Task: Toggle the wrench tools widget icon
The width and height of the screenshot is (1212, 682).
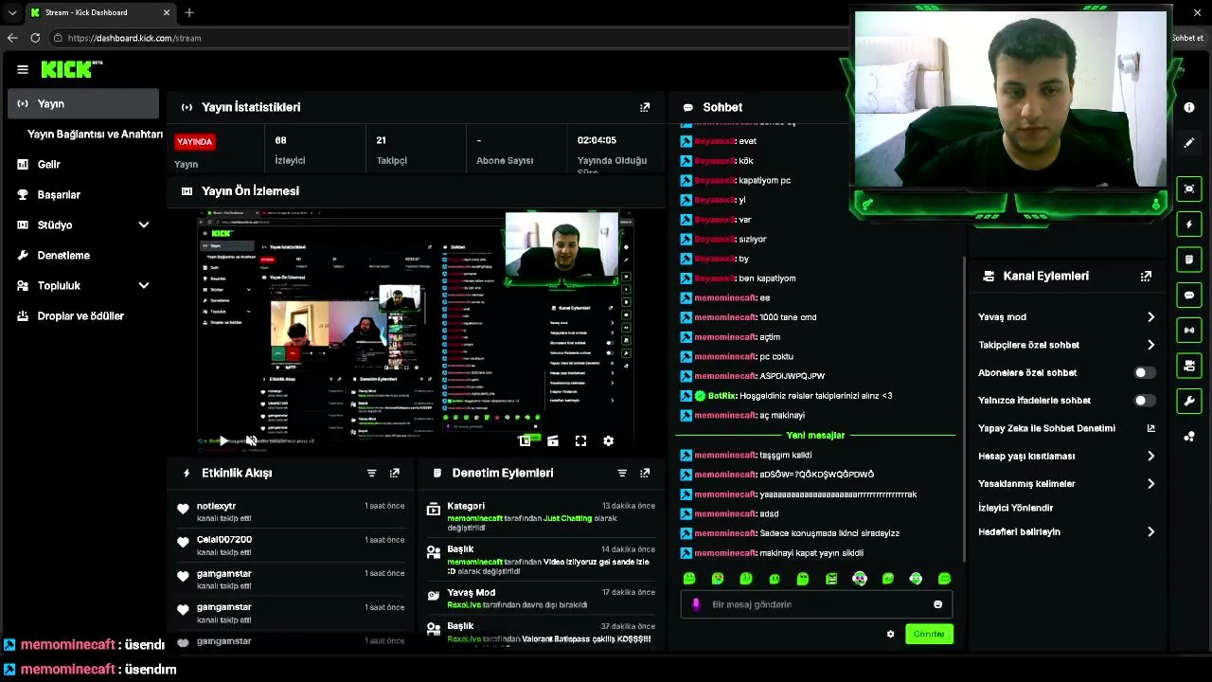Action: point(1189,401)
